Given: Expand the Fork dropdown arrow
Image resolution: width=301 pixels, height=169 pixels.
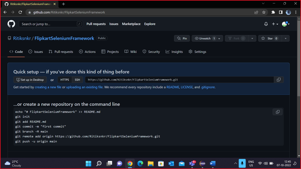Looking at the screenshot, I should [x=252, y=38].
